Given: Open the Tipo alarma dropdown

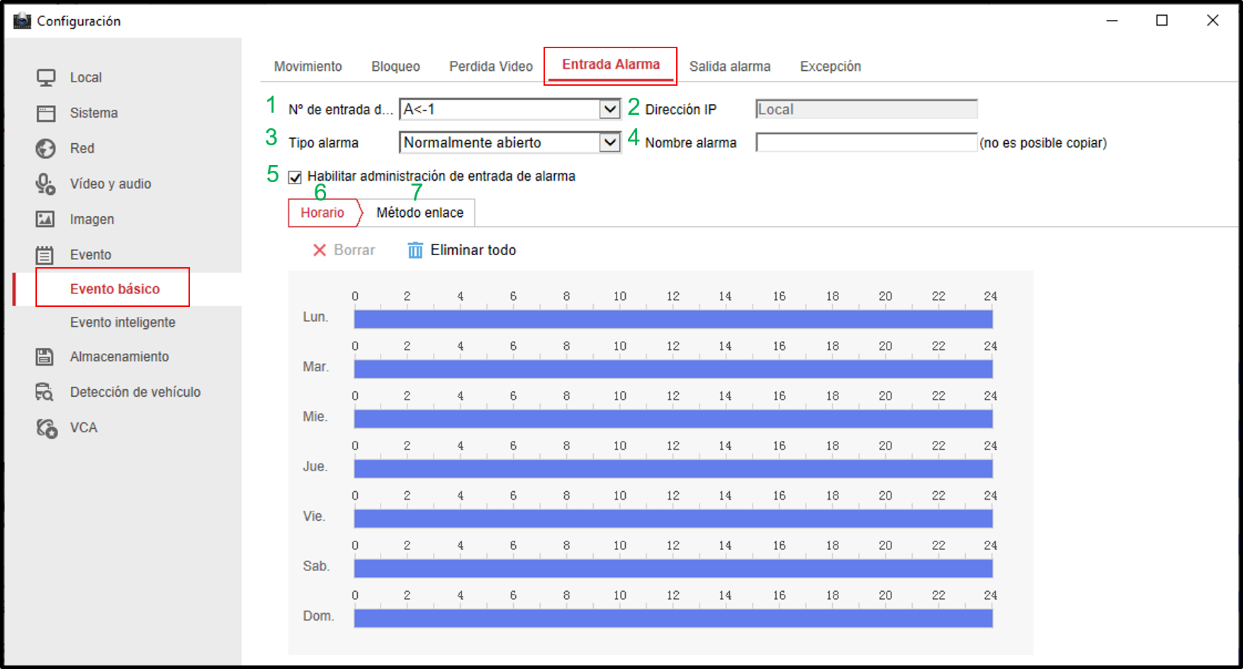Looking at the screenshot, I should tap(608, 142).
